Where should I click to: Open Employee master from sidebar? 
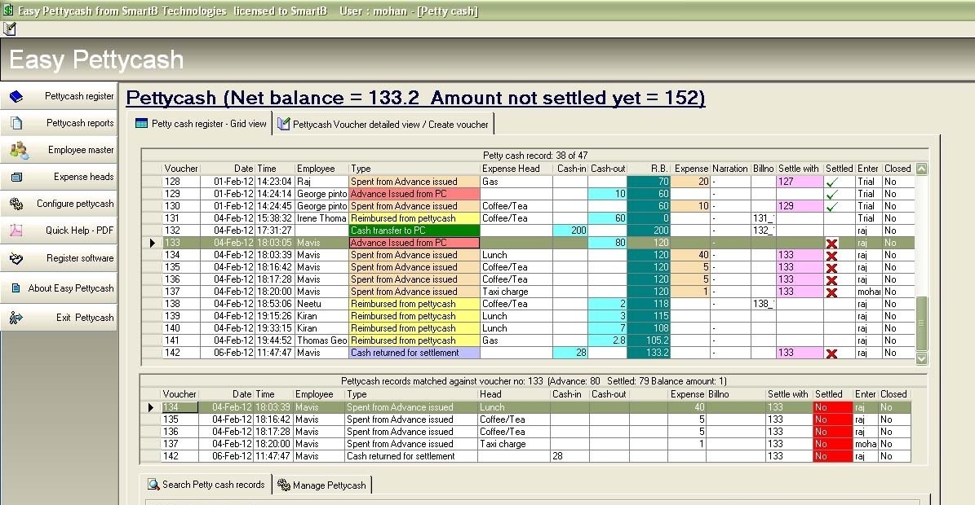(59, 150)
